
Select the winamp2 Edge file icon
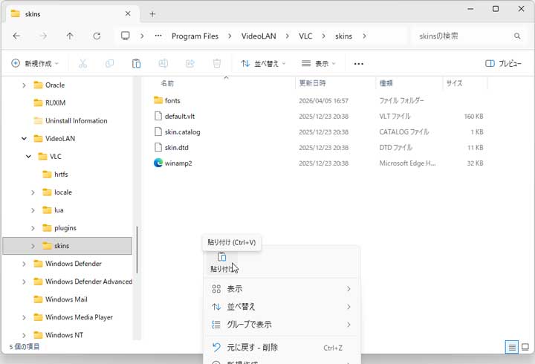158,163
